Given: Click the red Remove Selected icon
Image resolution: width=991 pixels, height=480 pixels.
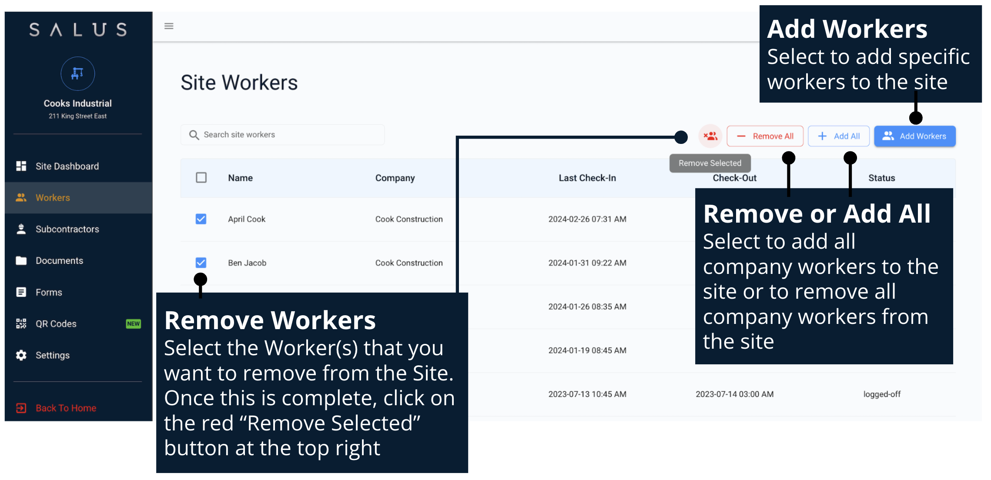Looking at the screenshot, I should (x=710, y=136).
